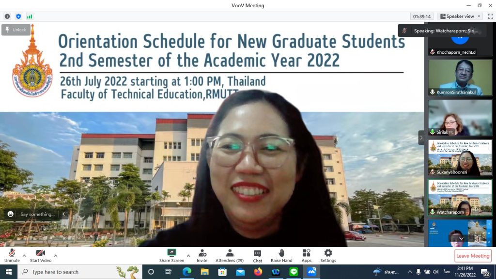This screenshot has width=496, height=279.
Task: Open notification center with 22 alerts
Action: (485, 272)
